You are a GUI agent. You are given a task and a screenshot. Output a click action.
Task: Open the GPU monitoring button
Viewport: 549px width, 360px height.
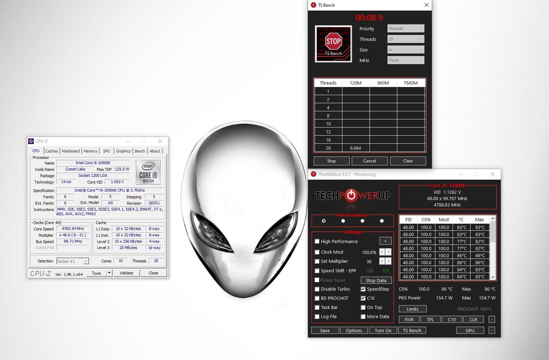coord(470,330)
